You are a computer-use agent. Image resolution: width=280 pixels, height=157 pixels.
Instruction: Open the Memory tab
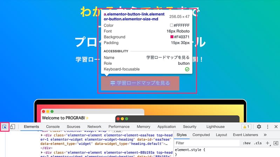coord(143,127)
